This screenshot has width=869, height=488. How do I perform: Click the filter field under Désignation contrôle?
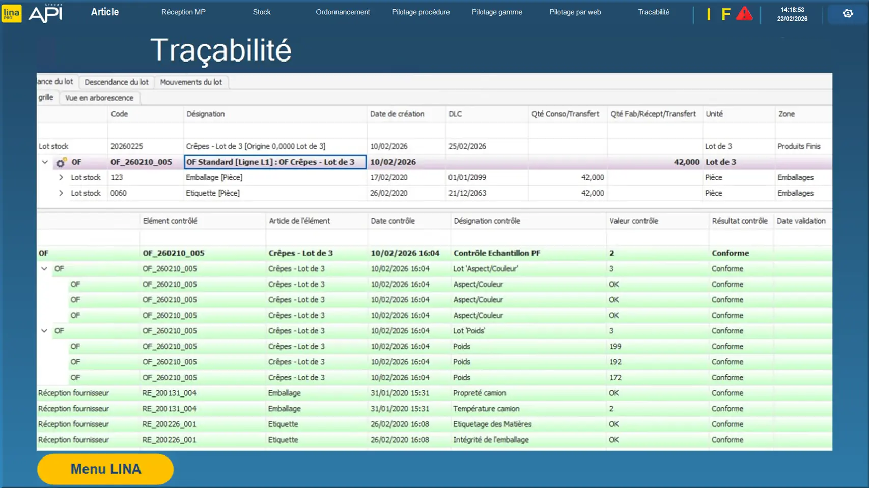tap(527, 237)
